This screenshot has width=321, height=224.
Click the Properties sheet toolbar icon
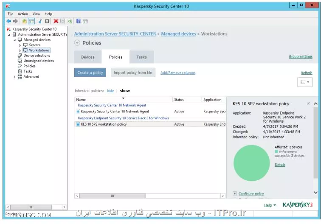pos(63,21)
